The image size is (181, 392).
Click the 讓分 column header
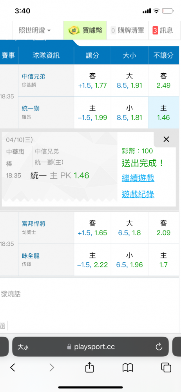92,55
